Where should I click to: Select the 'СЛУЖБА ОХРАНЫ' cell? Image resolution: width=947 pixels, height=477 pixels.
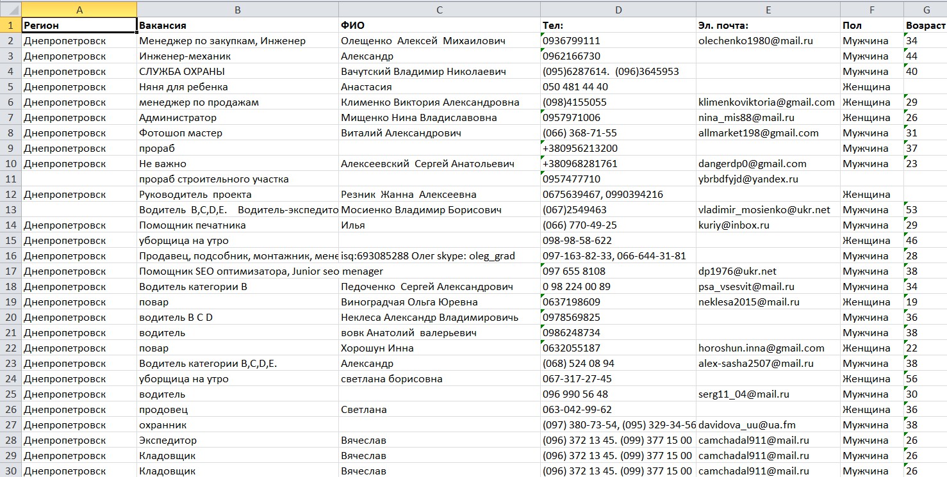(238, 72)
